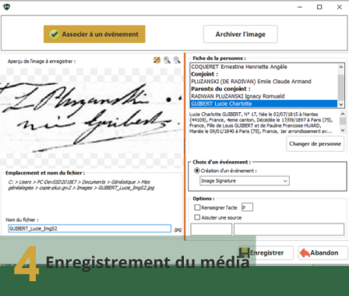Click the red arrow Abandon icon
The width and height of the screenshot is (349, 296).
305,253
